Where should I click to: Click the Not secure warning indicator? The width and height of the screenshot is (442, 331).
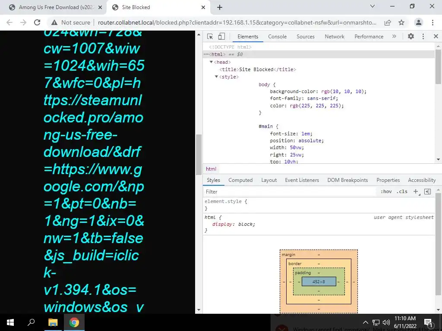71,22
